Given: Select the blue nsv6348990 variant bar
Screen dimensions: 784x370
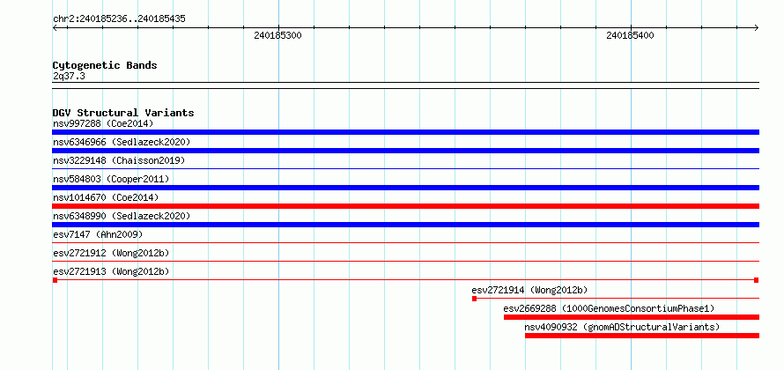Looking at the screenshot, I should pos(405,225).
